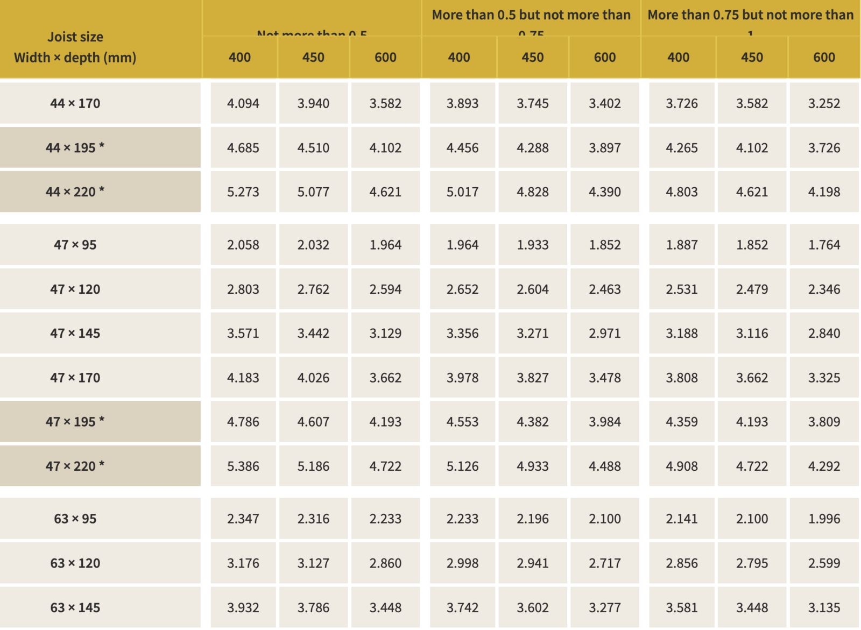Select the highlighted 44 × 195 * row label
This screenshot has height=630, width=861.
[75, 147]
